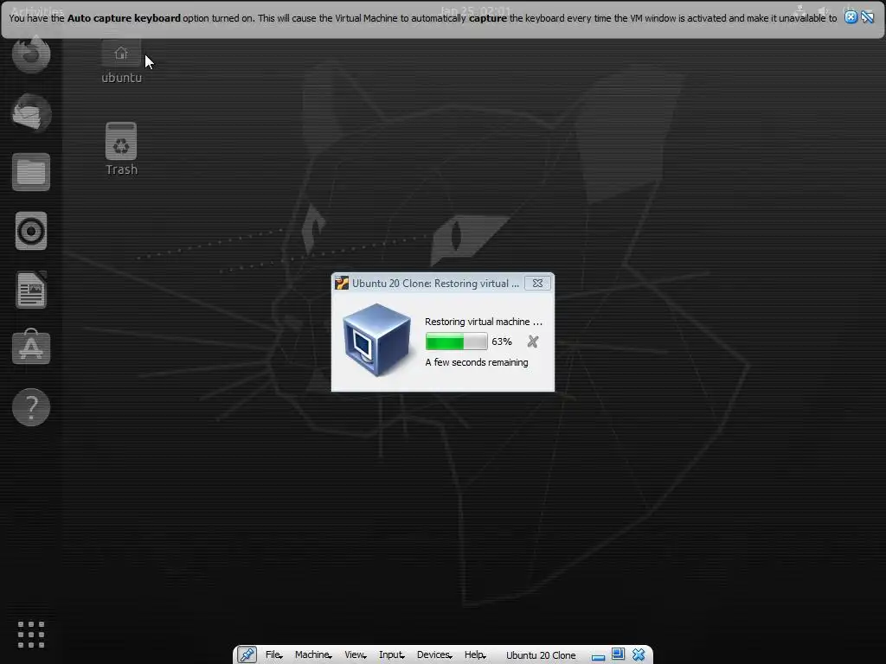Launch Thunderbird mail from the dock
886x664 pixels.
coord(31,113)
